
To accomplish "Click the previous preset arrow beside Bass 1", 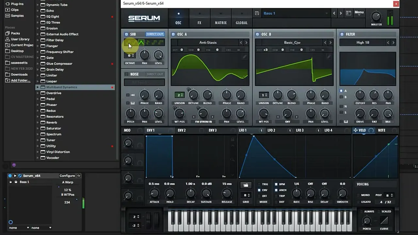I will (x=334, y=13).
